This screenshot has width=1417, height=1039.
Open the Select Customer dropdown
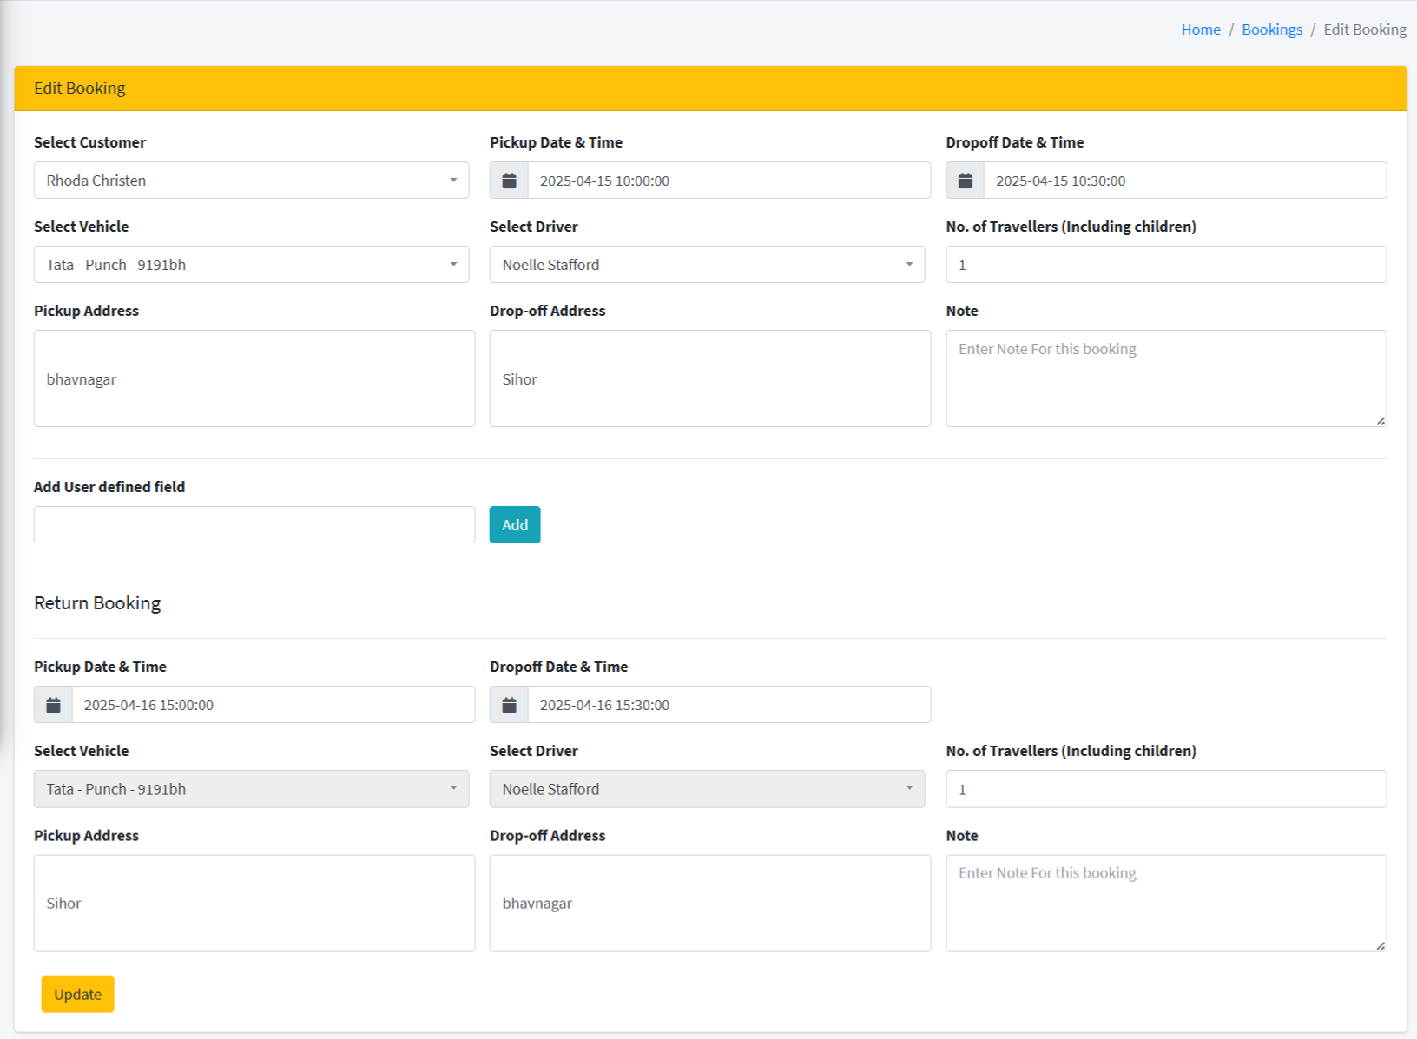[251, 181]
